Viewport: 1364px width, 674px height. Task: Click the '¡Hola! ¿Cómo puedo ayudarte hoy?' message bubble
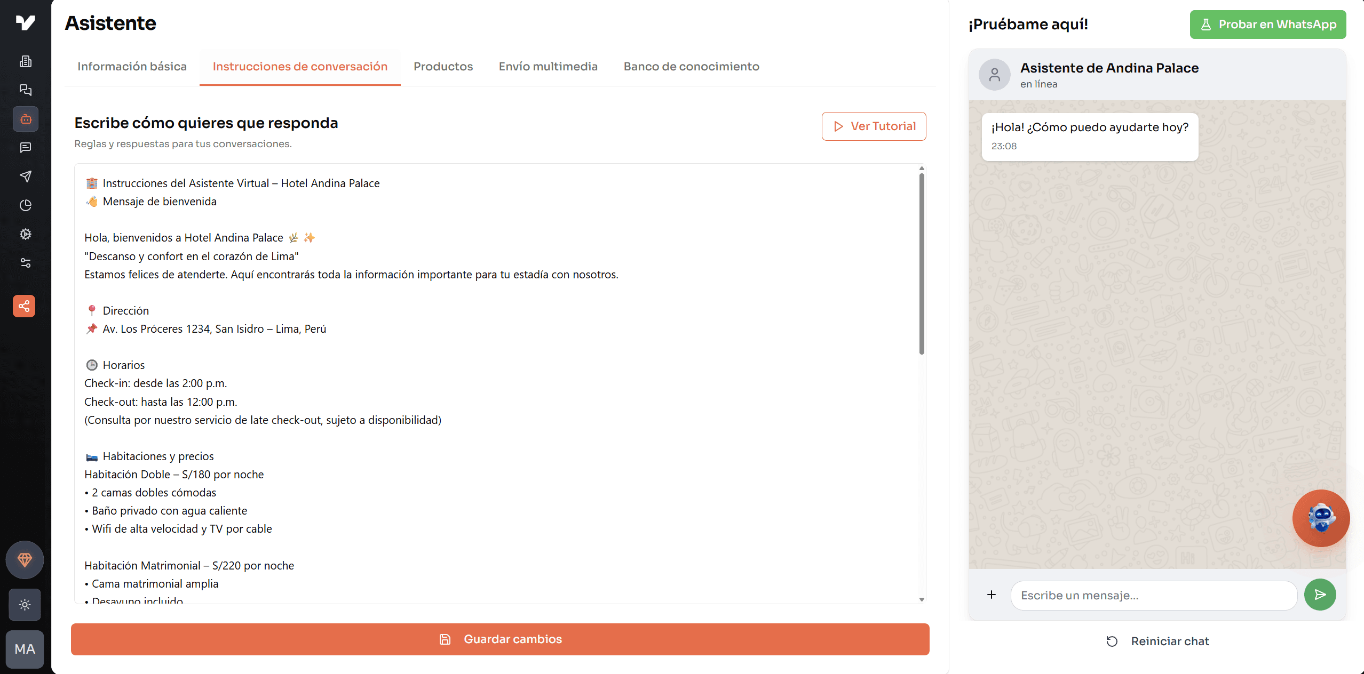coord(1090,137)
